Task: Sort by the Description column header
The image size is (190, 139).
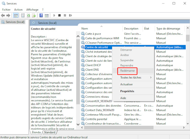Action: tap(132, 28)
